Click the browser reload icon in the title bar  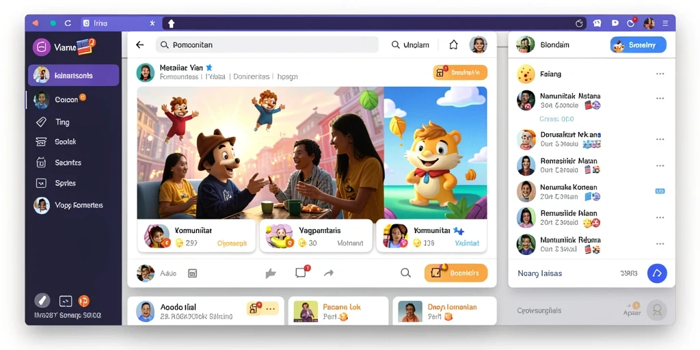pos(68,23)
